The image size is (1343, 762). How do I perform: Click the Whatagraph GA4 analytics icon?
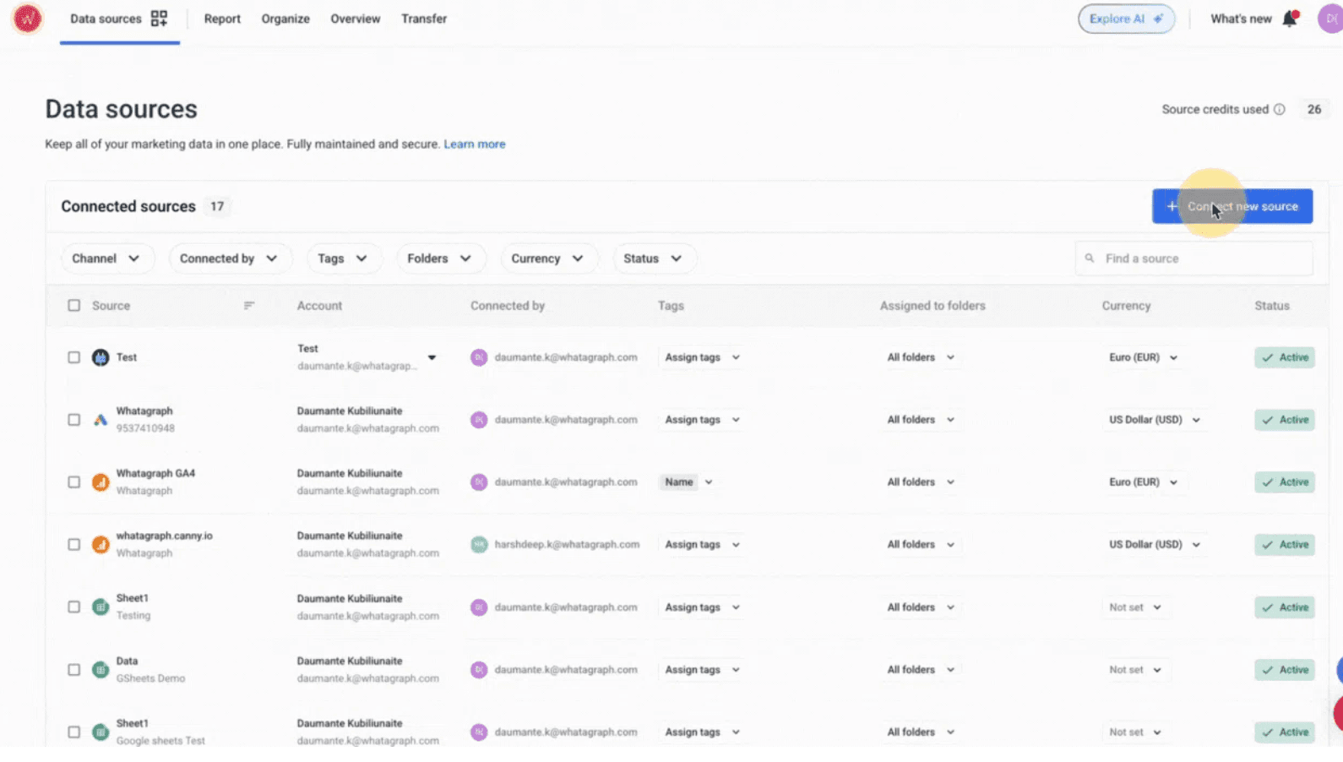101,482
